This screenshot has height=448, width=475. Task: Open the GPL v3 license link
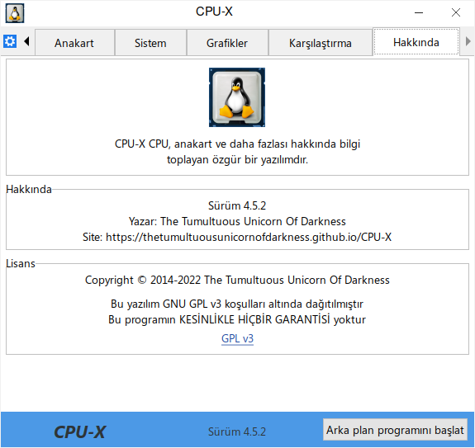237,338
